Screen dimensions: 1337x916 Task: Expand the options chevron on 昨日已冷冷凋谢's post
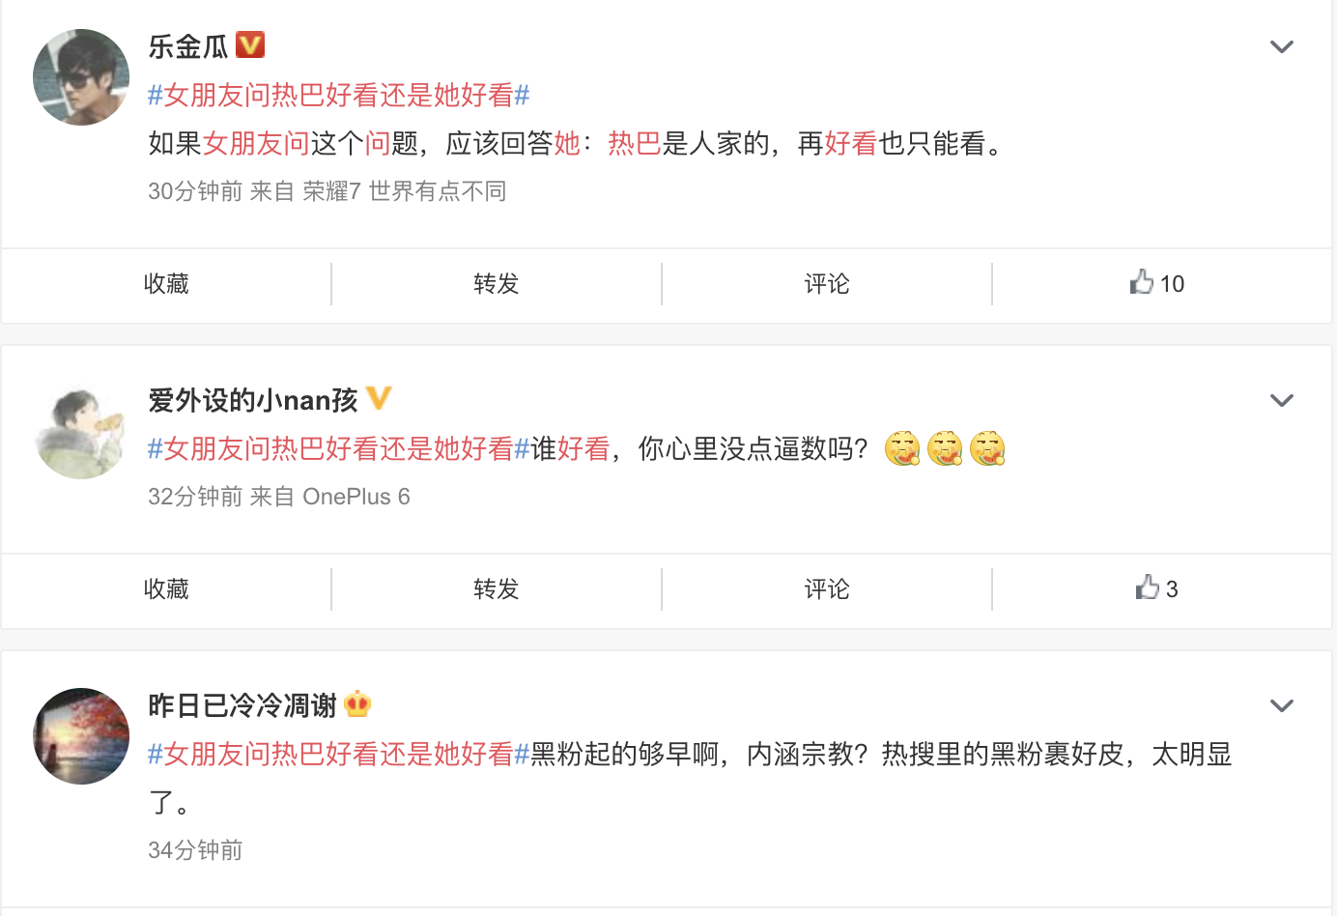tap(1281, 705)
